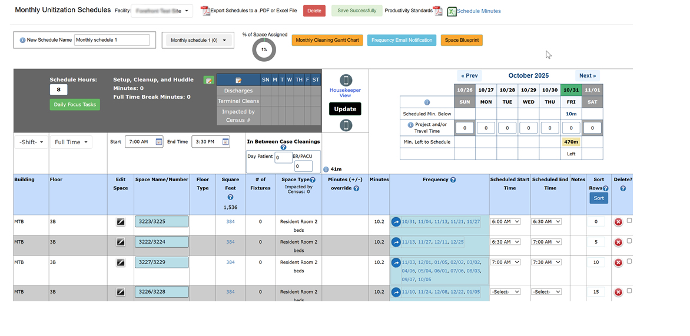
Task: Click the New Schedule Name text field
Action: point(112,40)
